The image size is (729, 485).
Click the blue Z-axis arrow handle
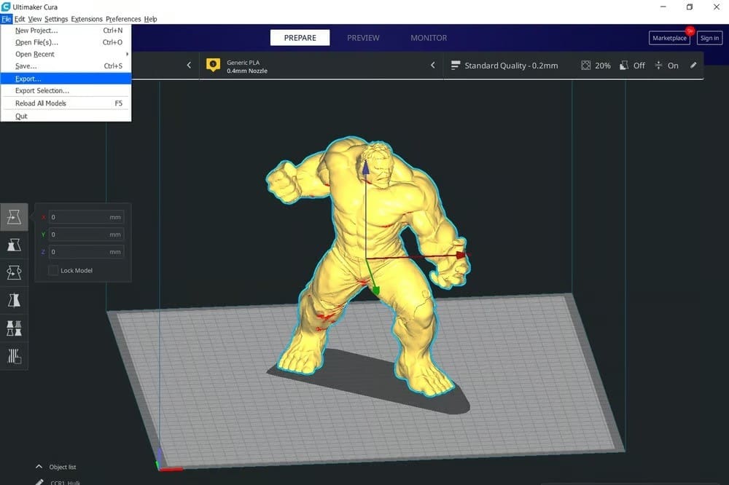coord(366,167)
